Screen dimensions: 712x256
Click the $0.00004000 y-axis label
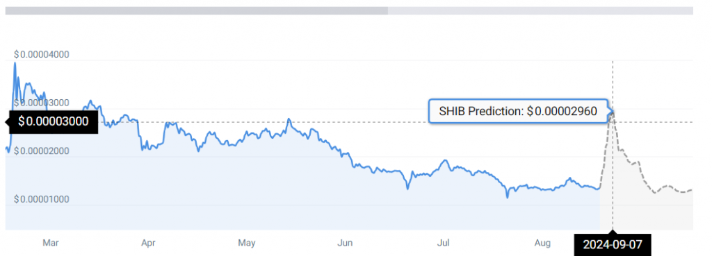[x=41, y=54]
